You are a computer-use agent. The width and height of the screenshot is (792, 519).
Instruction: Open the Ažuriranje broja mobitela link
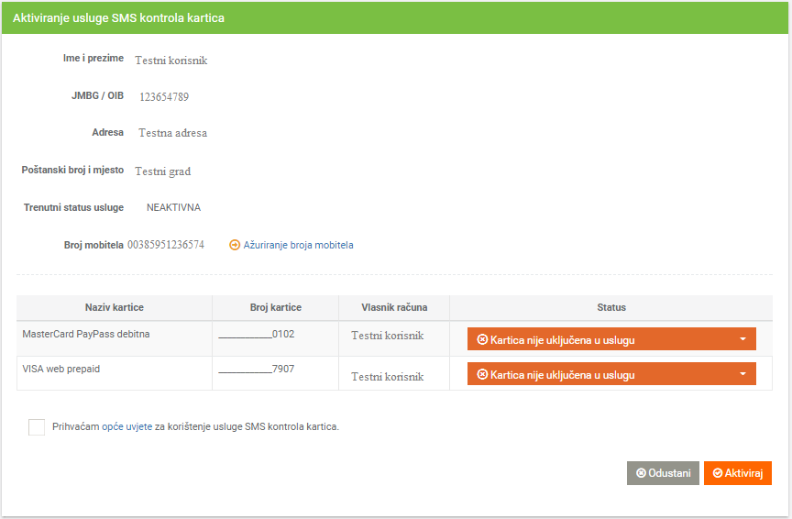coord(298,246)
